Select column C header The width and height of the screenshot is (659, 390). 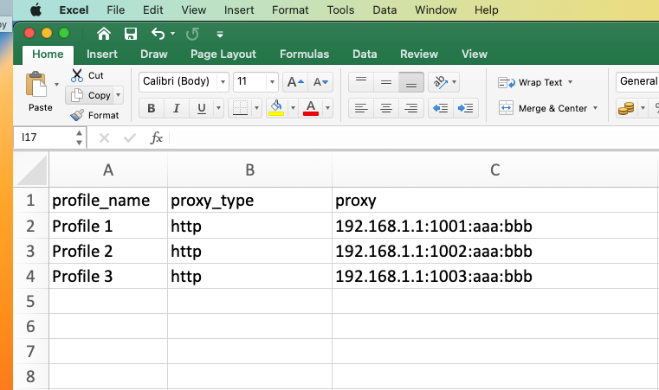(494, 169)
